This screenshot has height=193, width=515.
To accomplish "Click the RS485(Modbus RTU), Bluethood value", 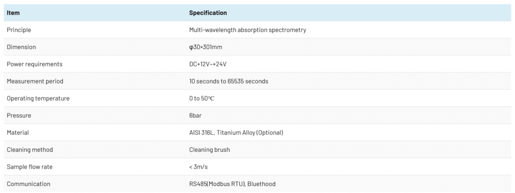I will (x=232, y=184).
